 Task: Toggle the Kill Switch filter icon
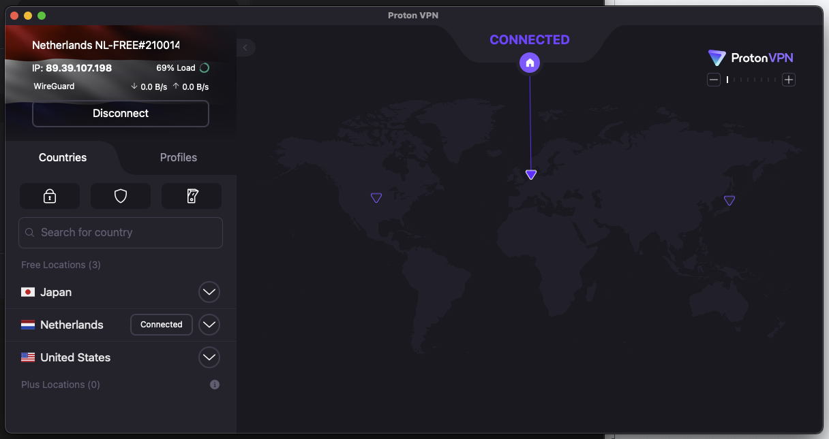[191, 195]
